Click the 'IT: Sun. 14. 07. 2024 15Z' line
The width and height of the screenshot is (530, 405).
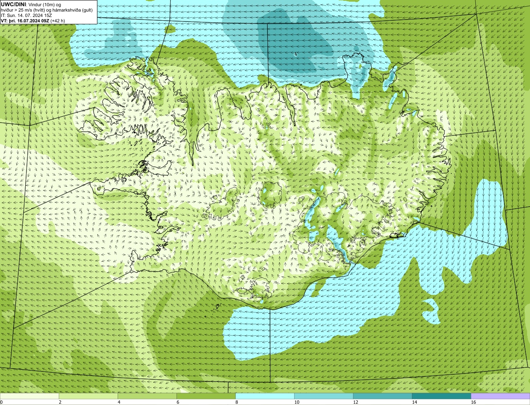26,15
